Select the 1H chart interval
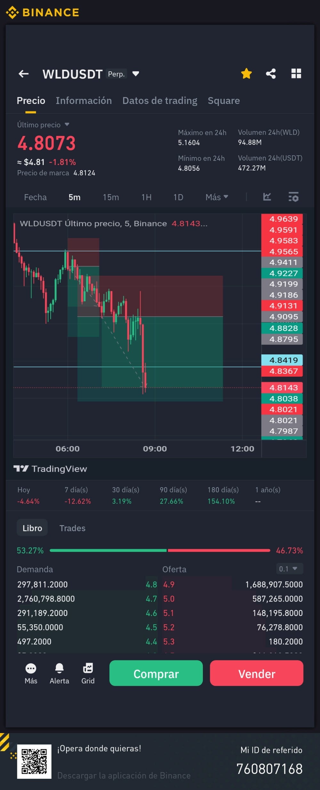Screen dimensions: 320x790 (146, 197)
